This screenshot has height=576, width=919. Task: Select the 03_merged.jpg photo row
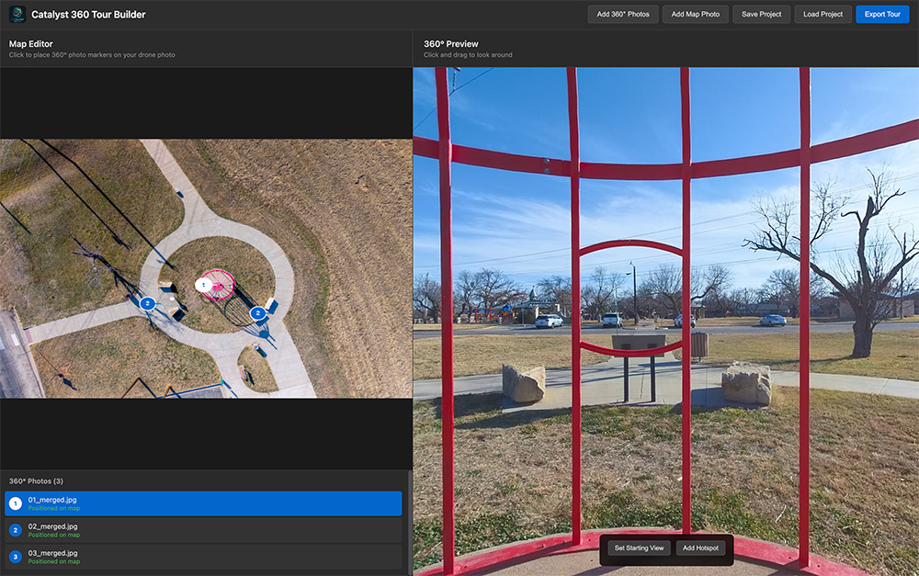(x=203, y=557)
